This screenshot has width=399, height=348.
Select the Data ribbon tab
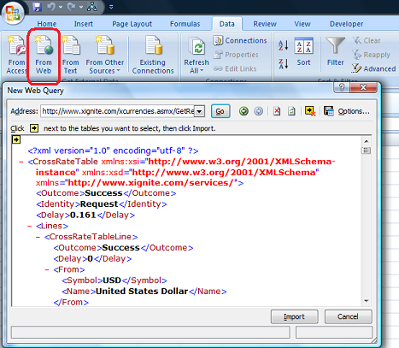[227, 24]
